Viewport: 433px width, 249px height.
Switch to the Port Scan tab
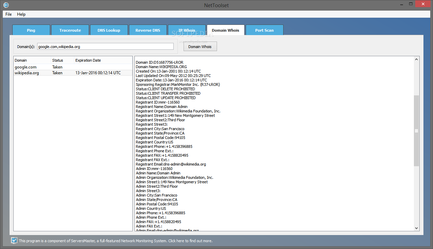coord(264,30)
